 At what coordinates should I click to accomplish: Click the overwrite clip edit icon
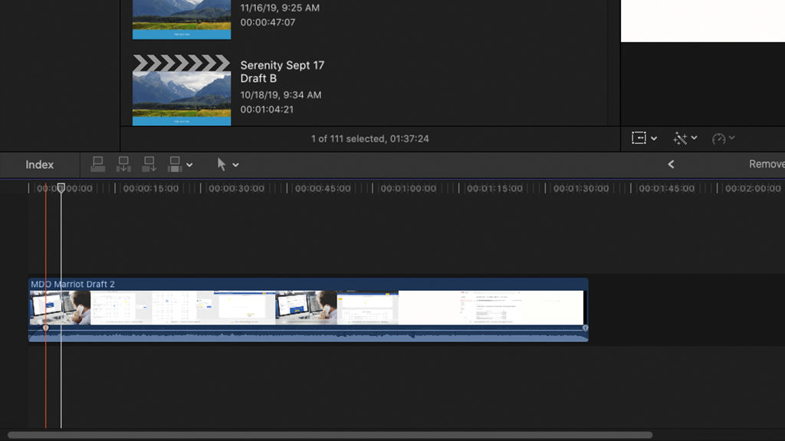point(175,164)
